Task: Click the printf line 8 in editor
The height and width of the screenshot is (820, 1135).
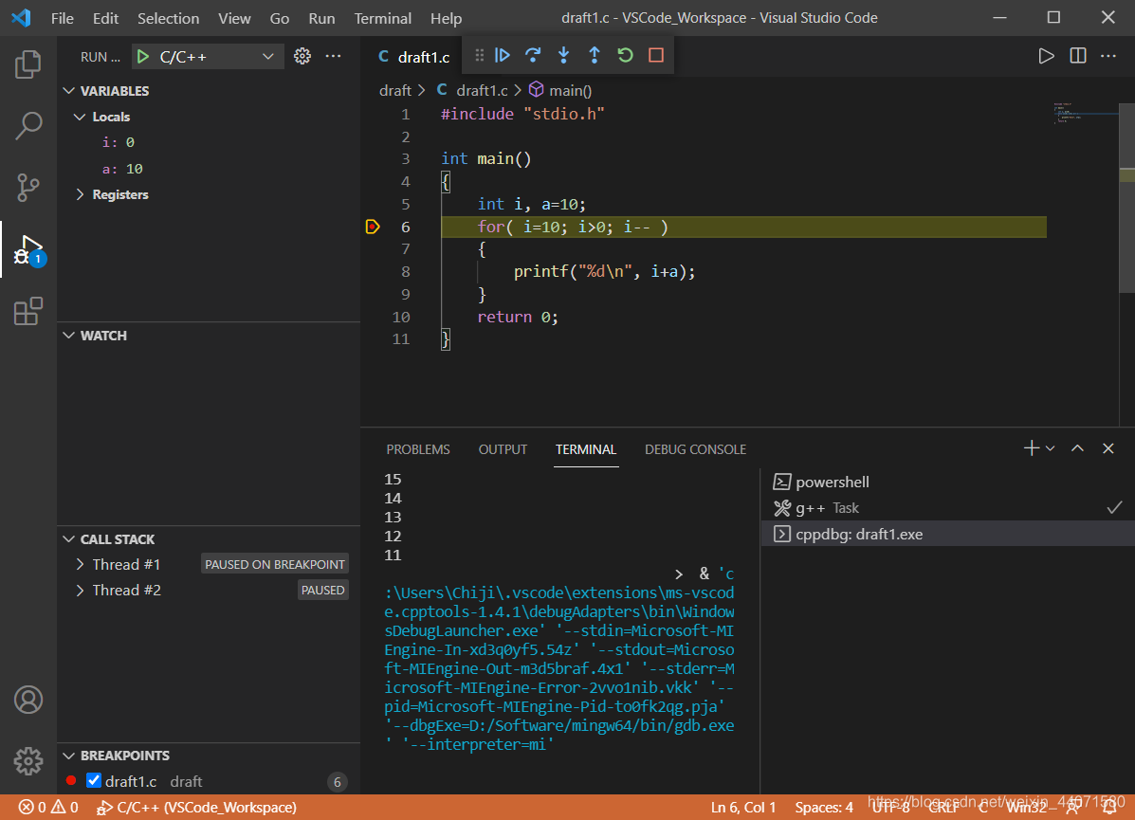Action: [x=604, y=271]
